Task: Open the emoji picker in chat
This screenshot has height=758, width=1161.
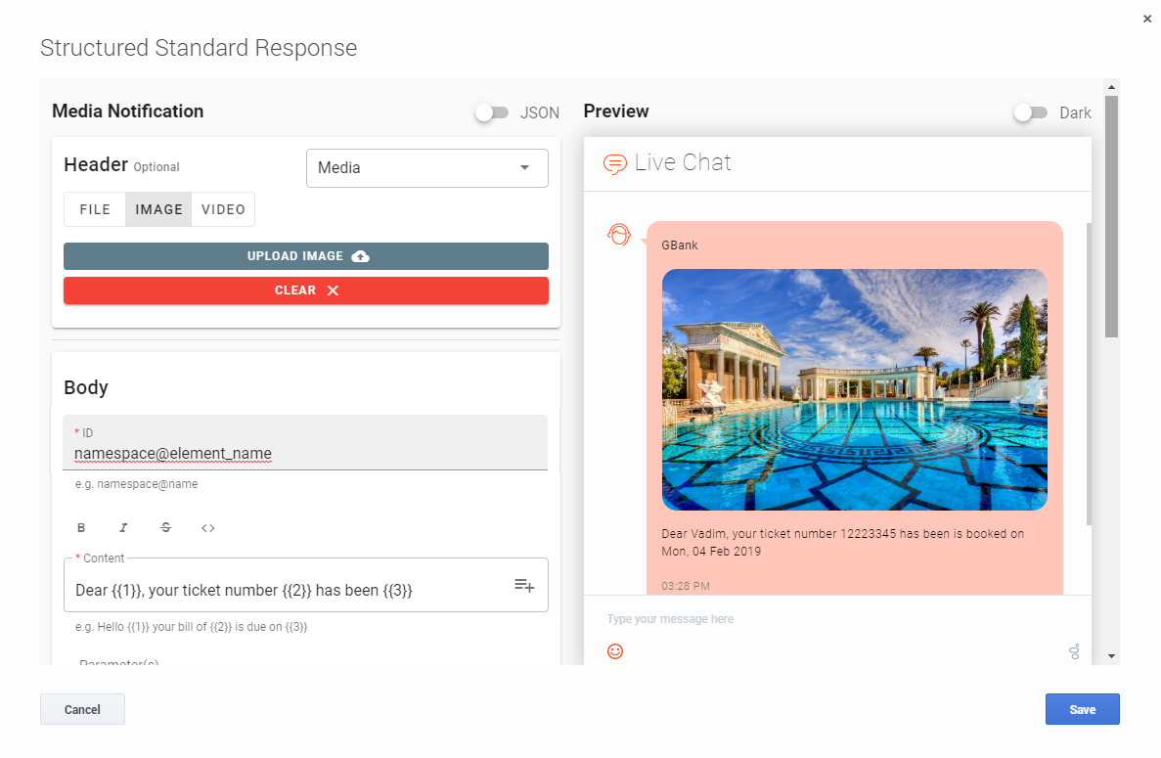Action: (x=615, y=651)
